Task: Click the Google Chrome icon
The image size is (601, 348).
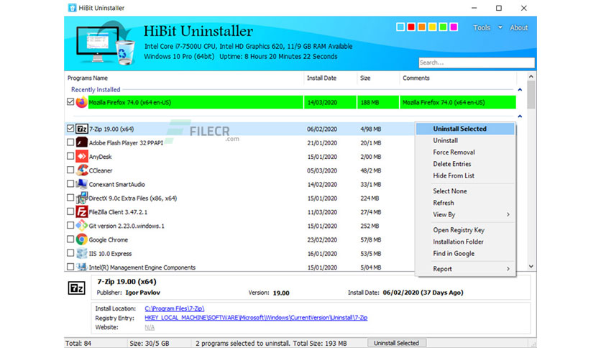Action: 81,239
